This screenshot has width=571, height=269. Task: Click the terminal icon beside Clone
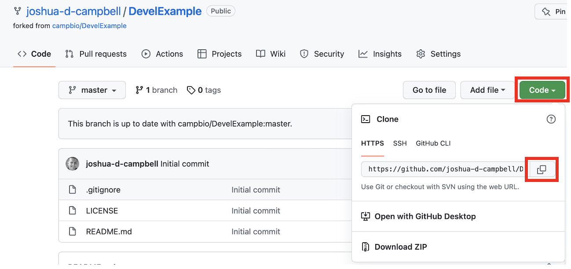coord(366,119)
